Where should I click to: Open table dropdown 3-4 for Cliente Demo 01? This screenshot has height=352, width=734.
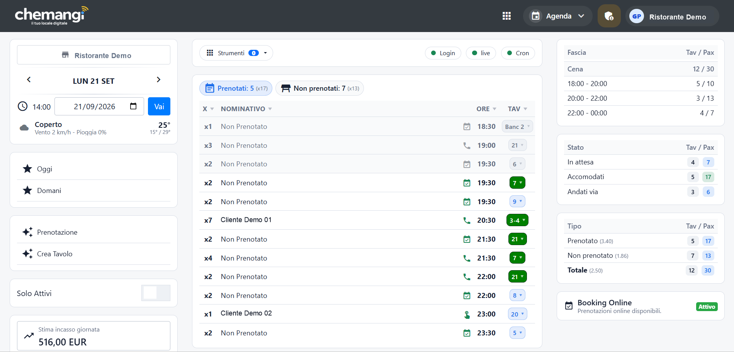[x=517, y=220]
